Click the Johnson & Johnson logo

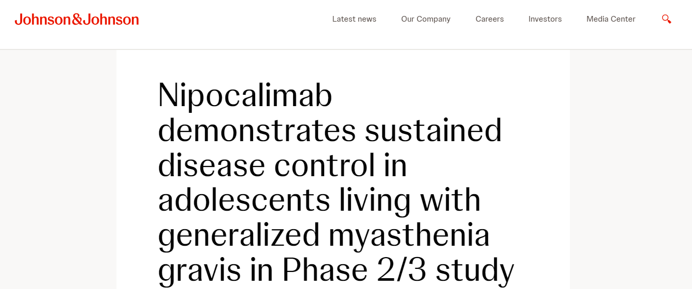(x=77, y=20)
